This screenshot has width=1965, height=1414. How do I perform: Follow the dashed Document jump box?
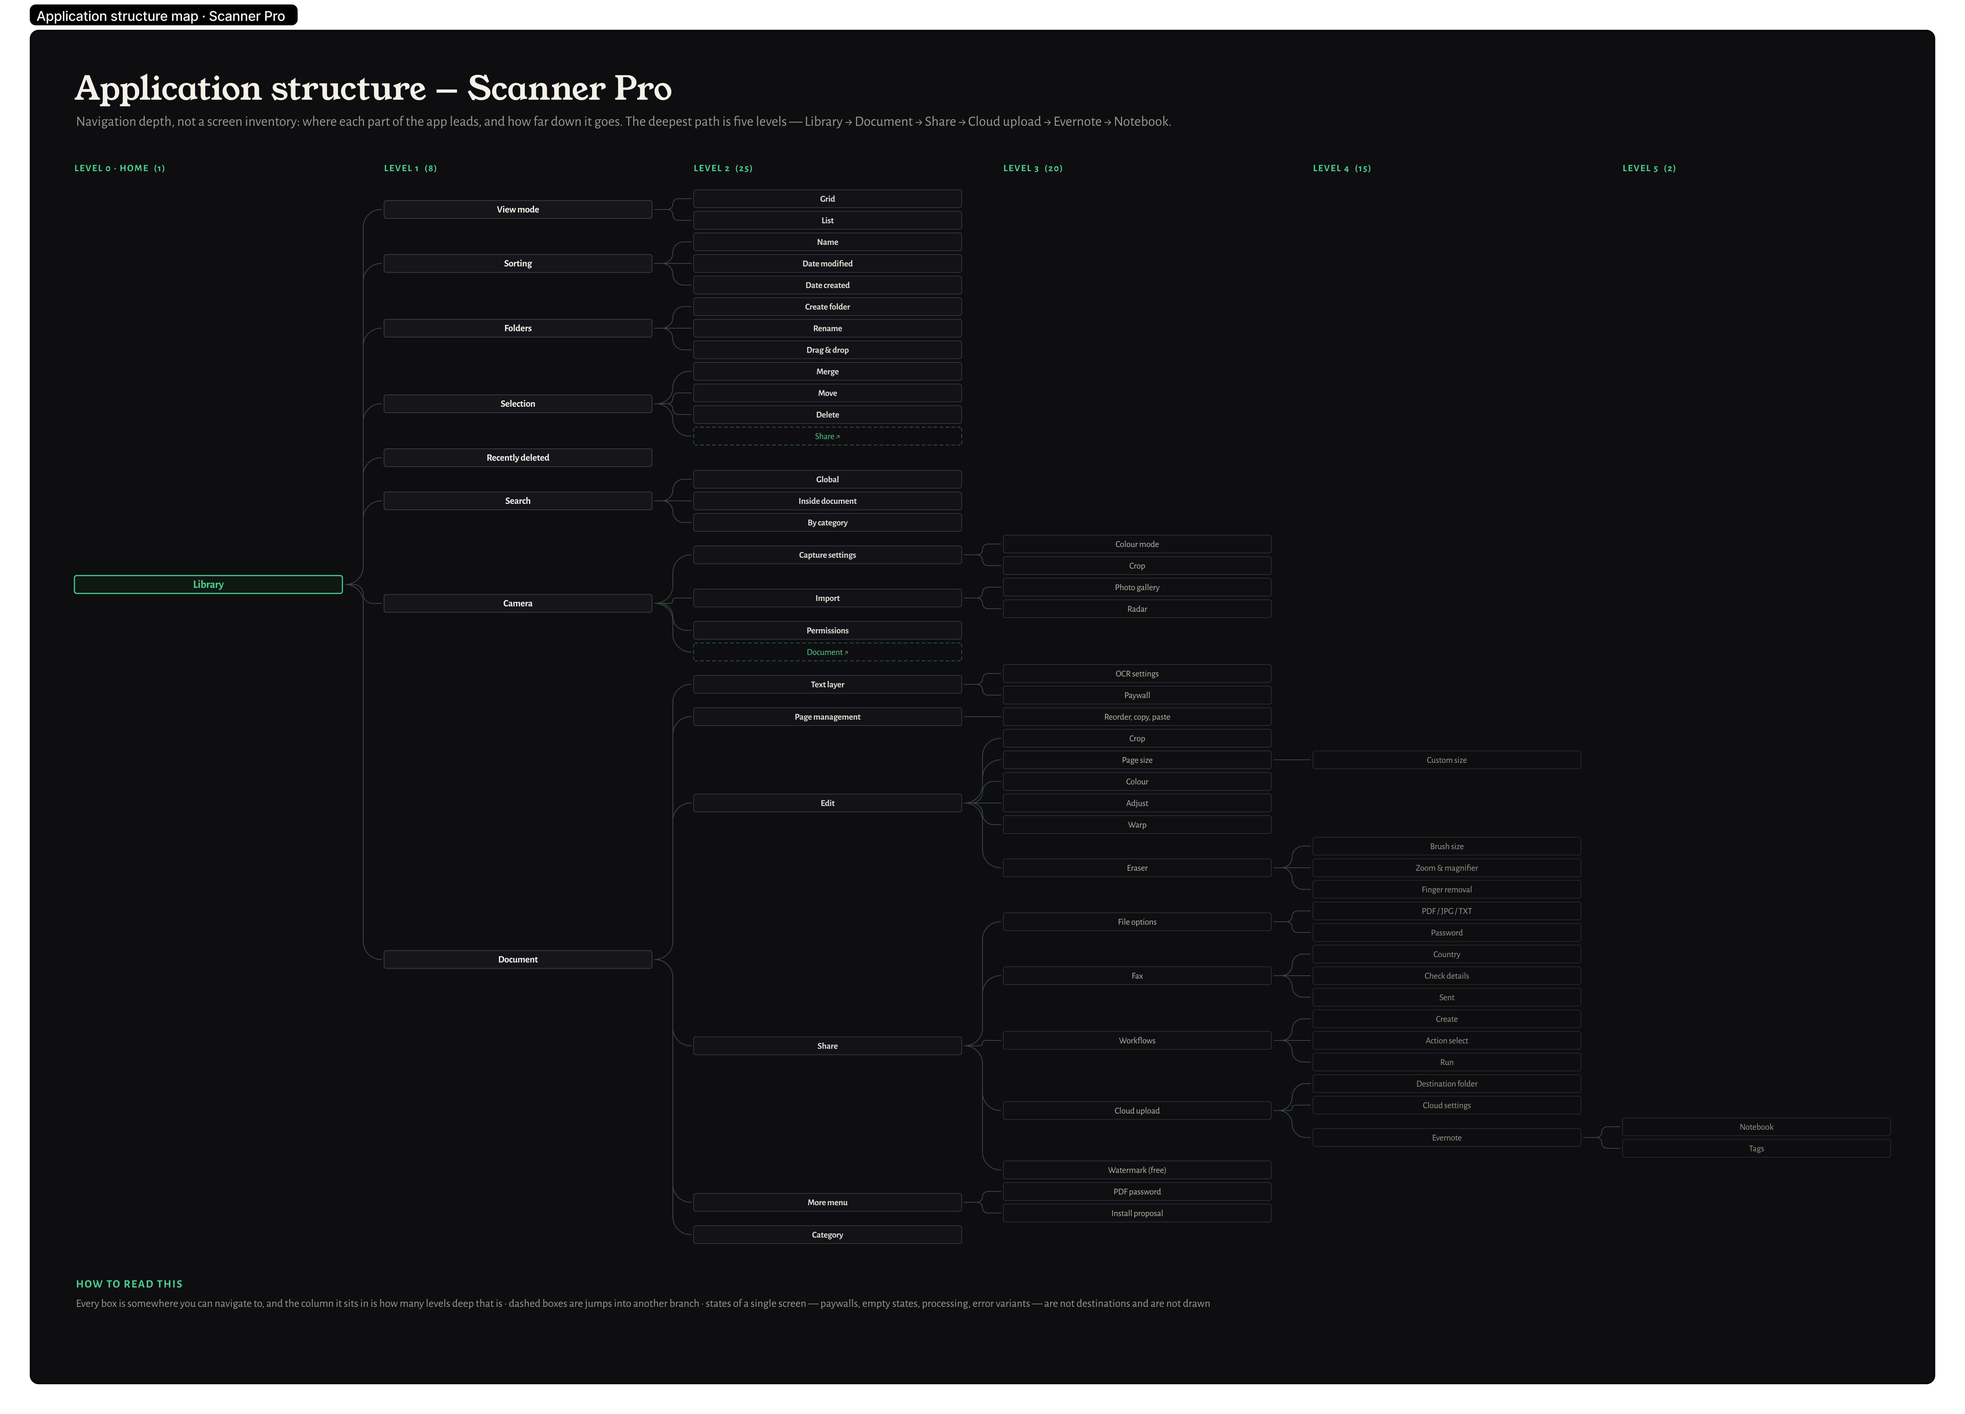[827, 652]
